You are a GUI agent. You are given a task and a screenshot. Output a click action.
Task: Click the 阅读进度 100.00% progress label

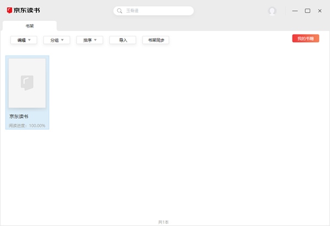click(x=27, y=125)
